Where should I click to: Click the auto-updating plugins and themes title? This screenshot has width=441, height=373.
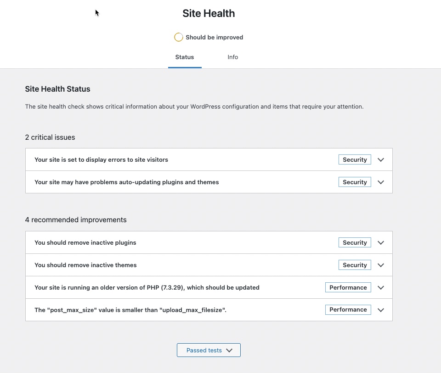coord(126,182)
